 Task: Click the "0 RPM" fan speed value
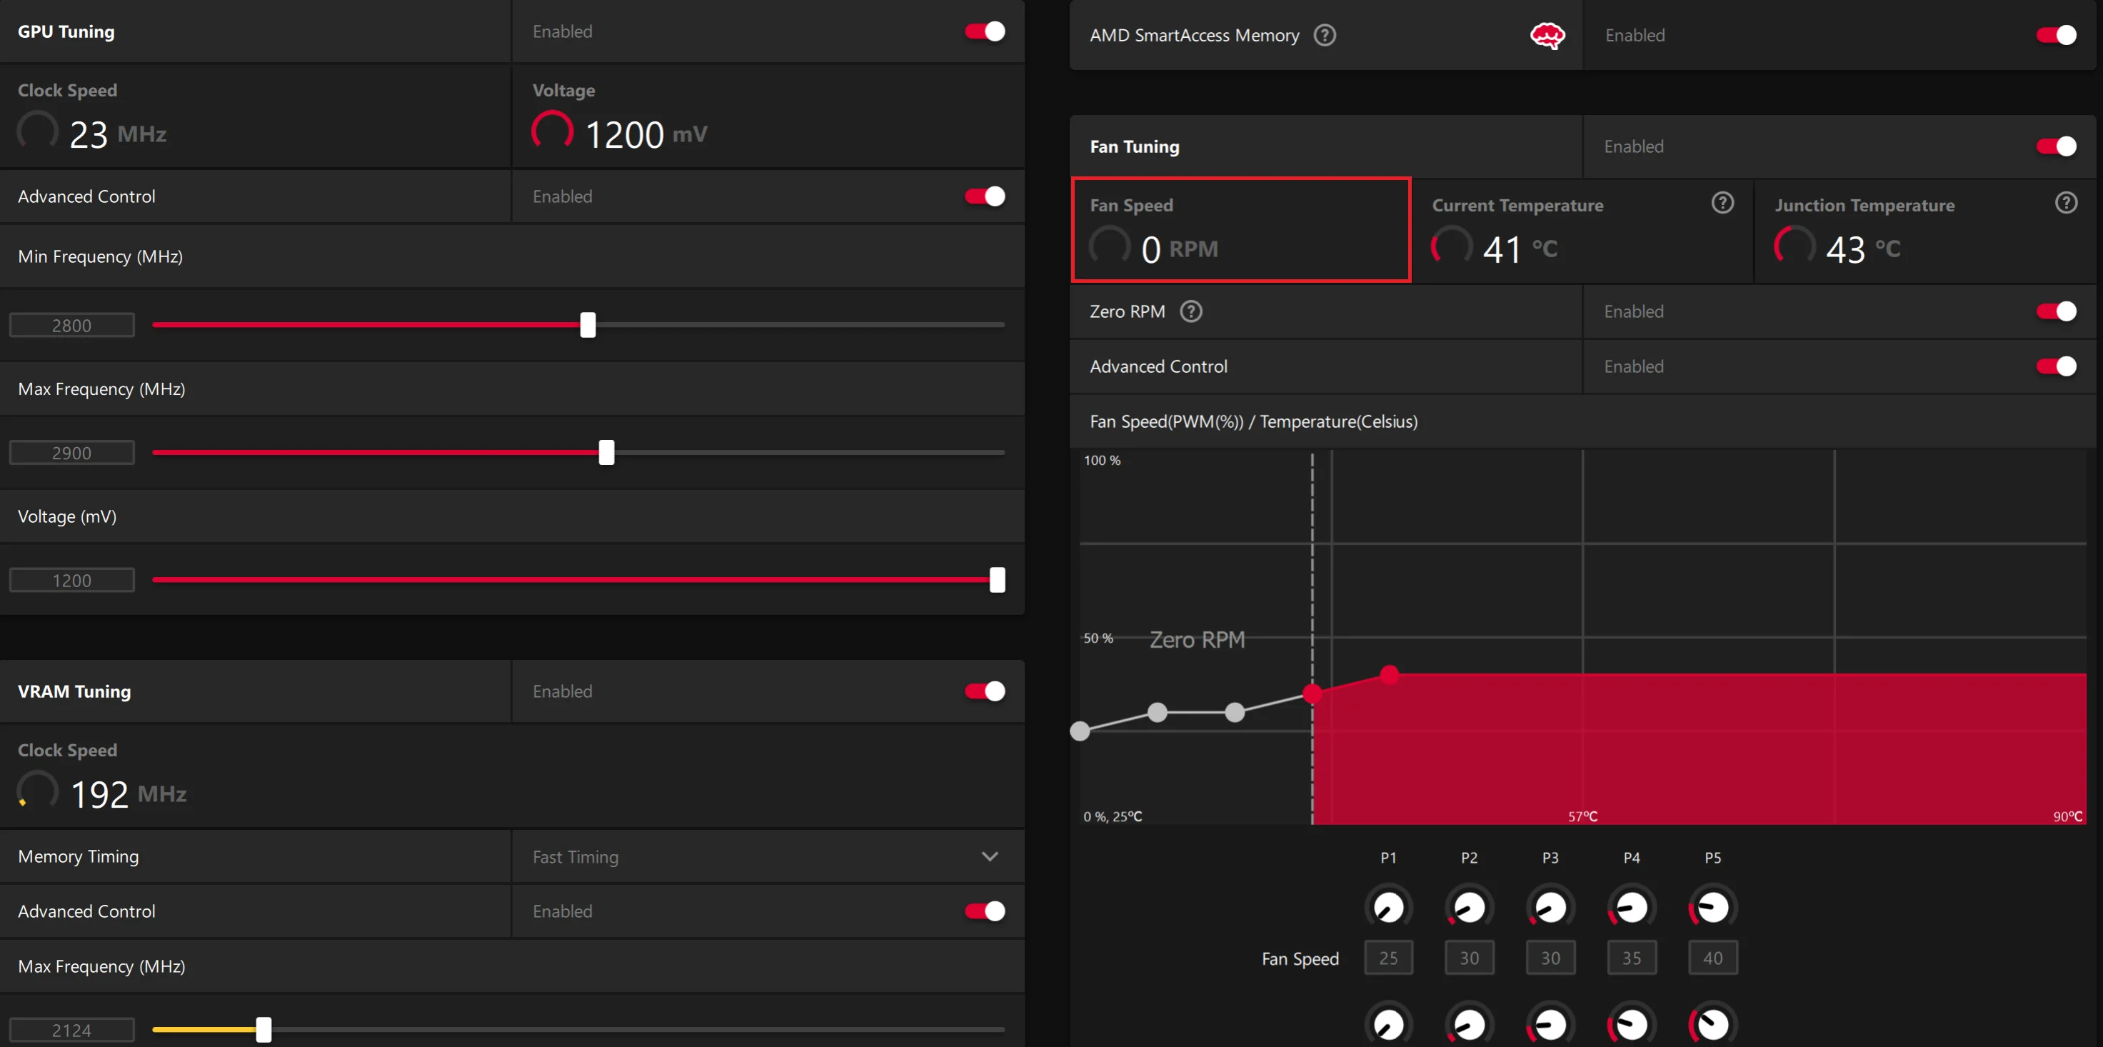(1179, 249)
